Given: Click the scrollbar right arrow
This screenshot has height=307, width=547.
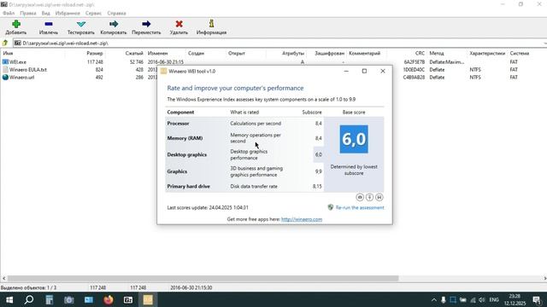Looking at the screenshot, I should (x=544, y=279).
